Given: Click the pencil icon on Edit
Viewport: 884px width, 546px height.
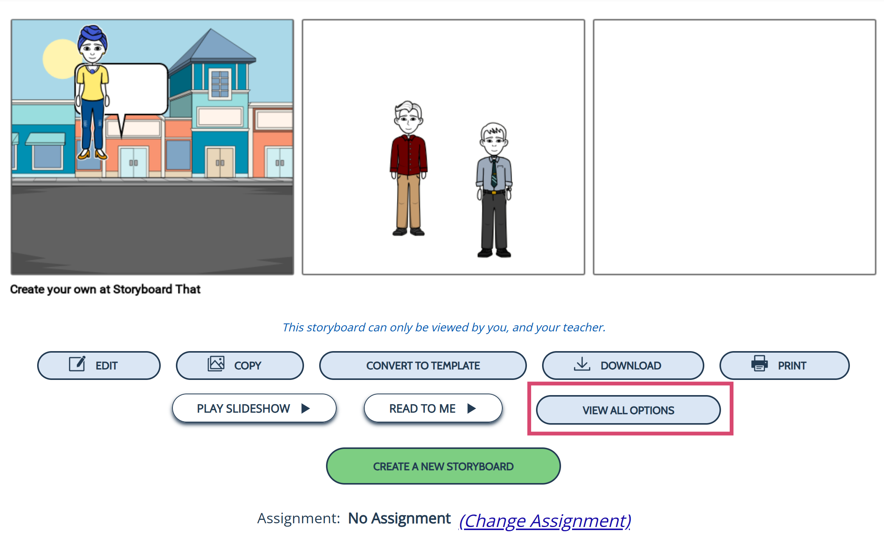Looking at the screenshot, I should tap(77, 364).
